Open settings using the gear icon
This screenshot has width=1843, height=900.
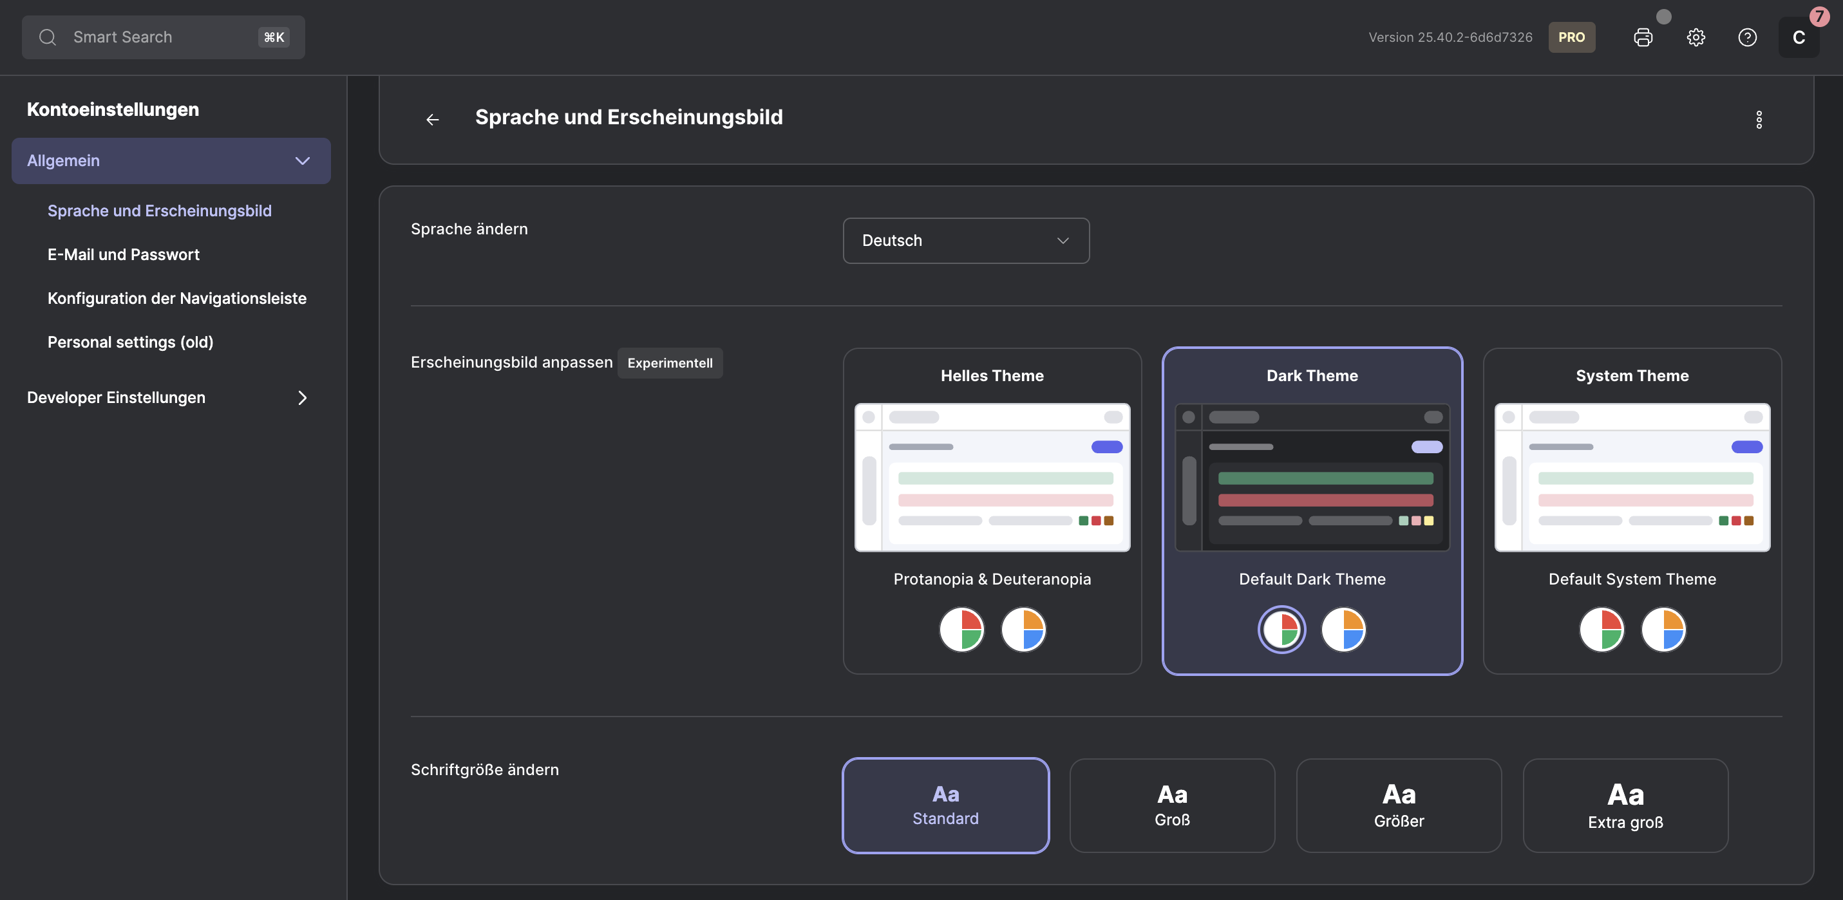[x=1696, y=37]
